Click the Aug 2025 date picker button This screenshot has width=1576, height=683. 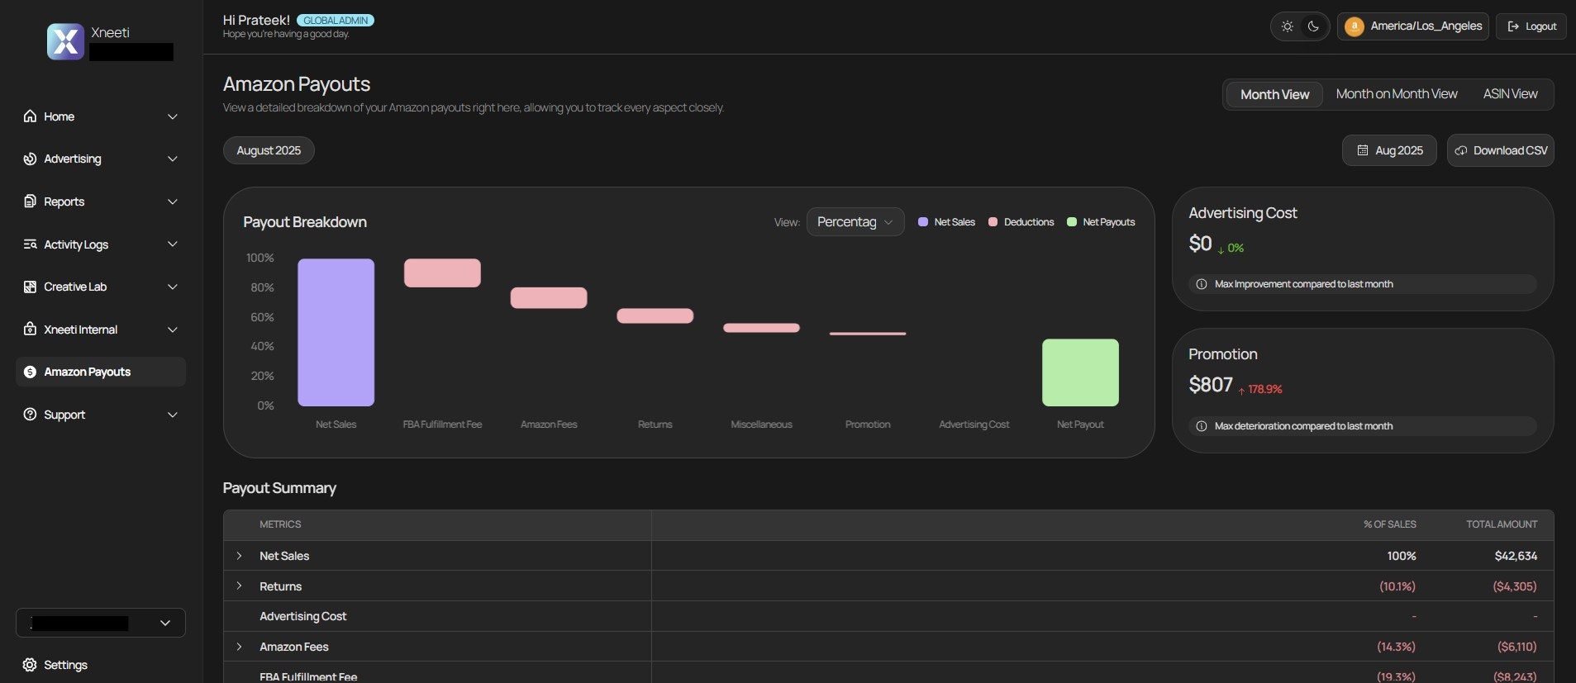coord(1389,150)
